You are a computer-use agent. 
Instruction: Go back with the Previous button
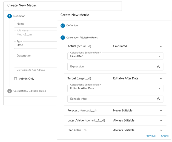click(150, 136)
